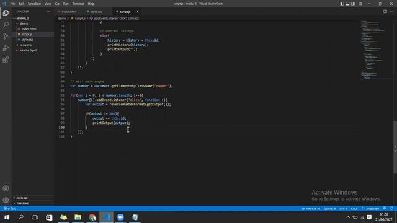Open the Manage gear icon
The width and height of the screenshot is (397, 223).
point(6,200)
